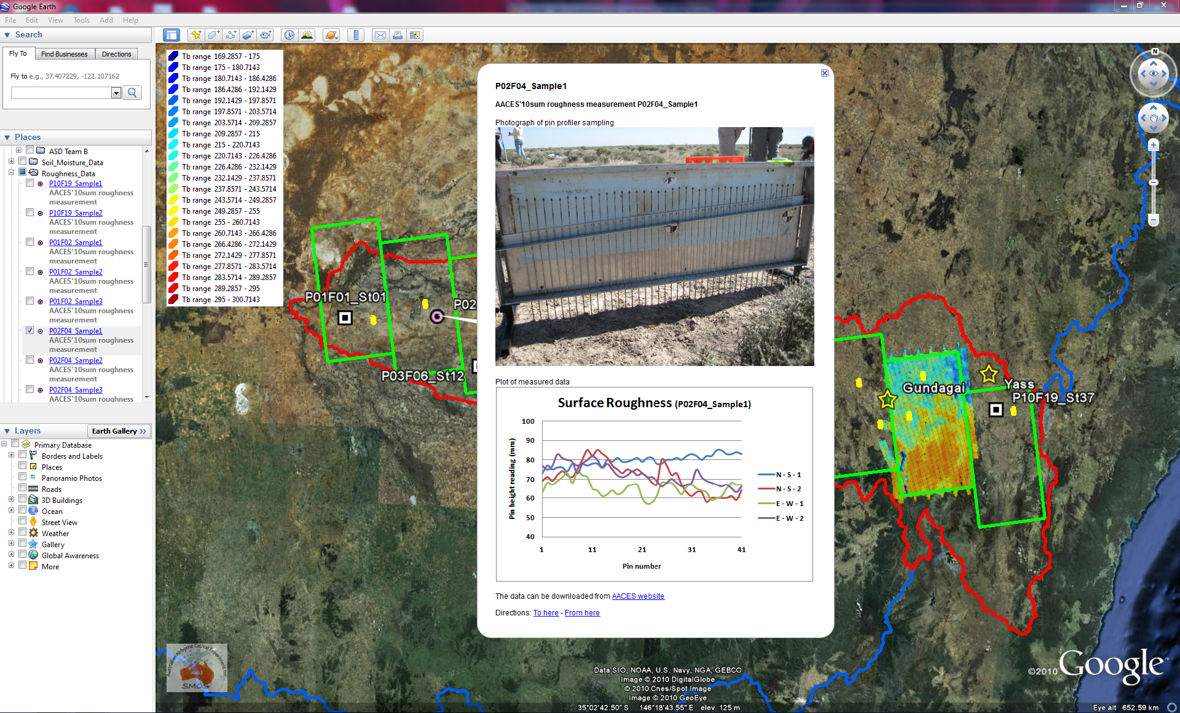Uncheck the P02F04_Sample1 checkbox

[29, 330]
